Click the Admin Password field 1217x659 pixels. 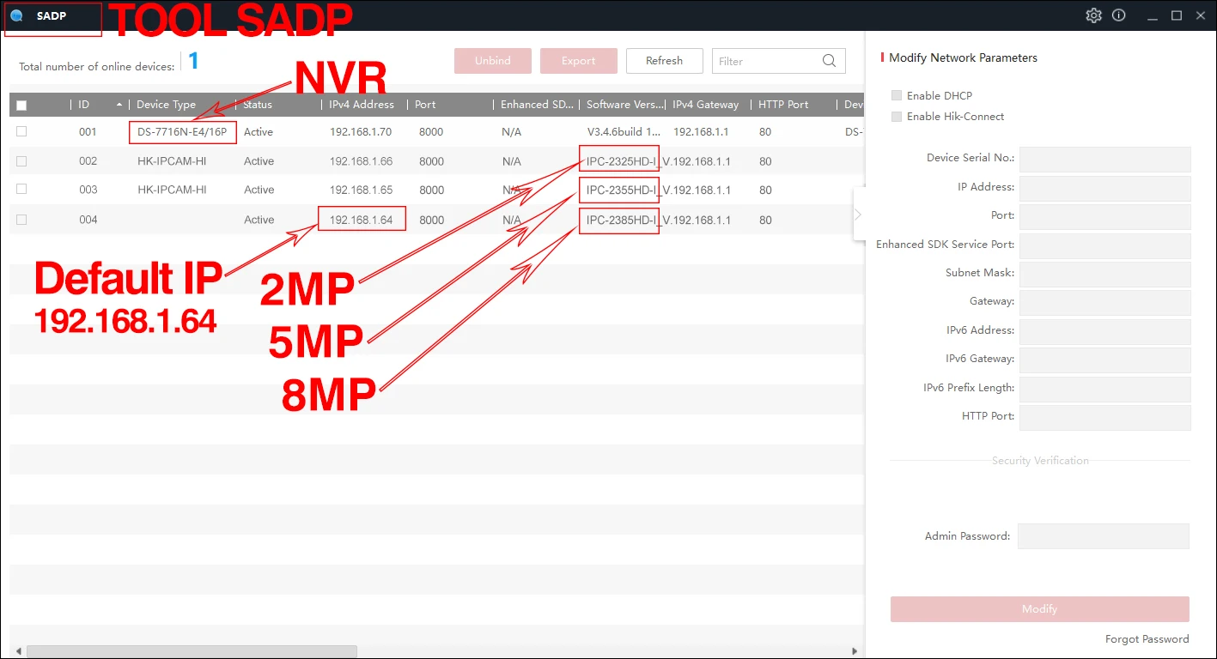[1104, 536]
